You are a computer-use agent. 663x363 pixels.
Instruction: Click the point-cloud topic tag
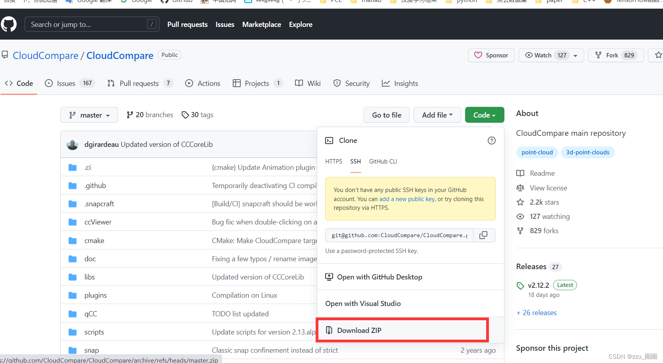click(x=537, y=152)
